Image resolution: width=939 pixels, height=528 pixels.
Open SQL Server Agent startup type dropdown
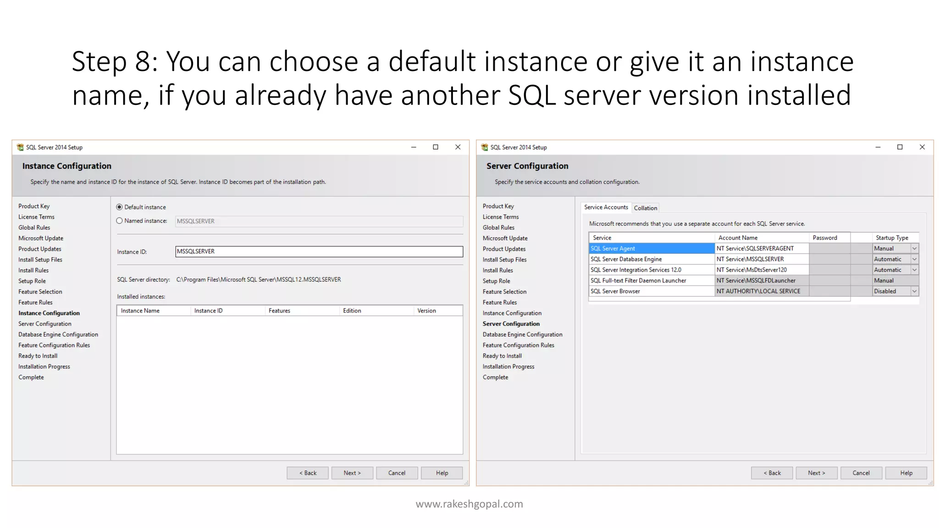914,248
